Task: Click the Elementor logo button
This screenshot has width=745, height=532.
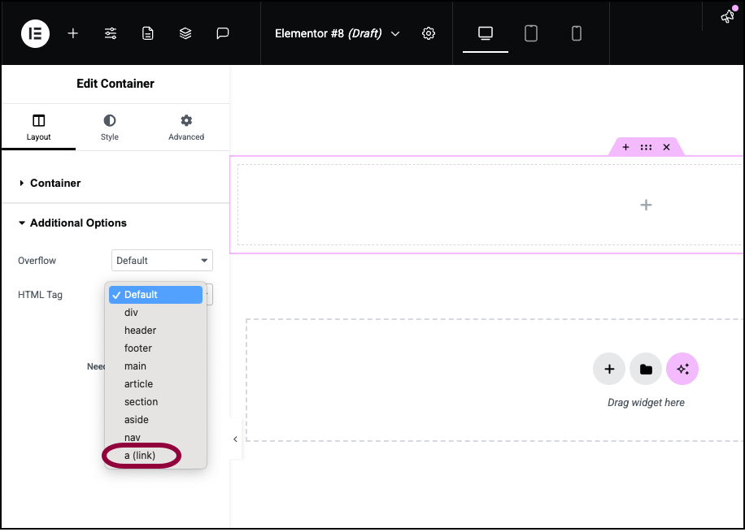Action: pyautogui.click(x=35, y=33)
